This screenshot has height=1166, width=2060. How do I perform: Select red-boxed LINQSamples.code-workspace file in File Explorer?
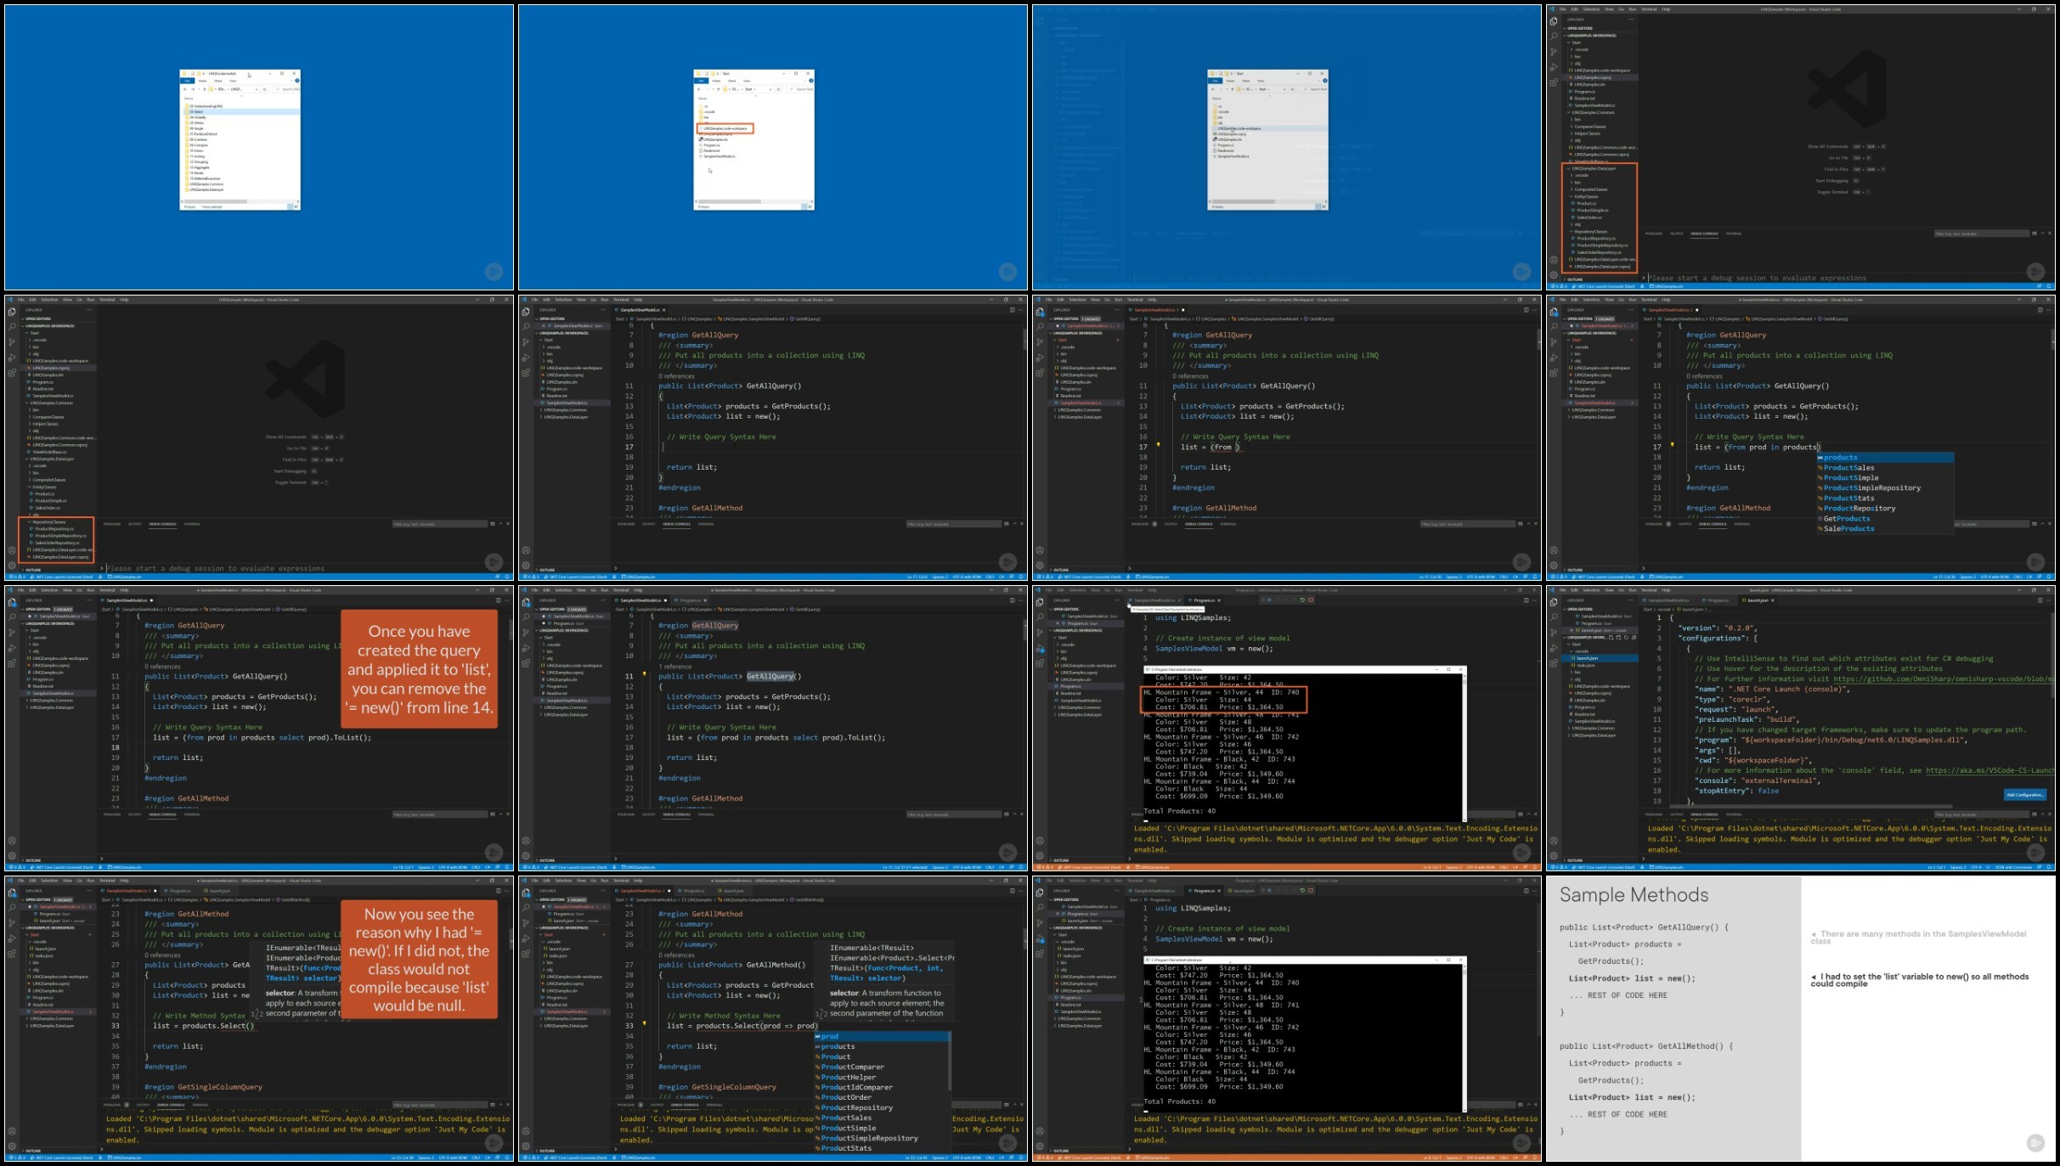(725, 128)
